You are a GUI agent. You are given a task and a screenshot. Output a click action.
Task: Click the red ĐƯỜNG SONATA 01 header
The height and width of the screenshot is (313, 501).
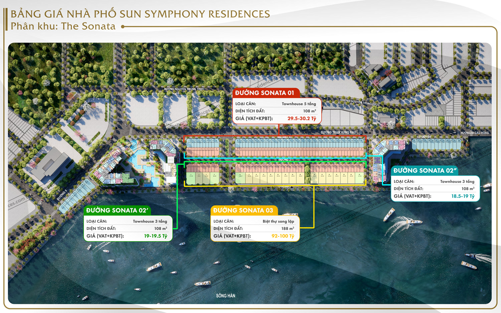coord(265,93)
